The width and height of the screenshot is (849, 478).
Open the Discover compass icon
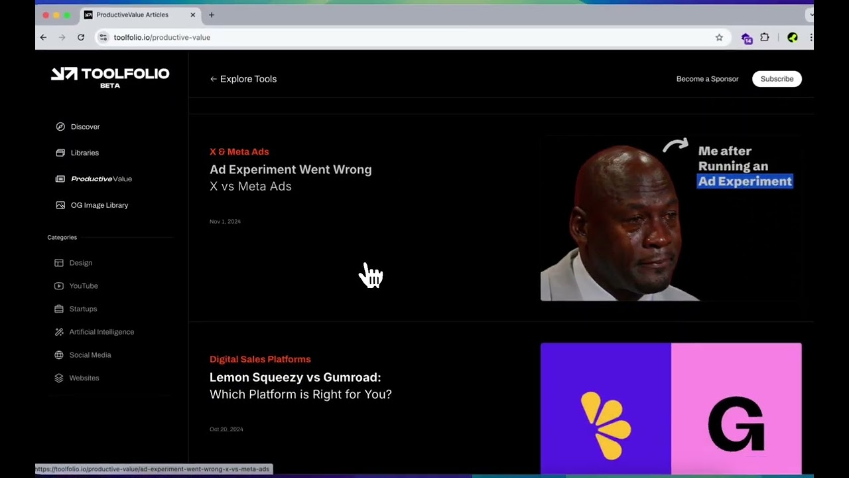[60, 127]
